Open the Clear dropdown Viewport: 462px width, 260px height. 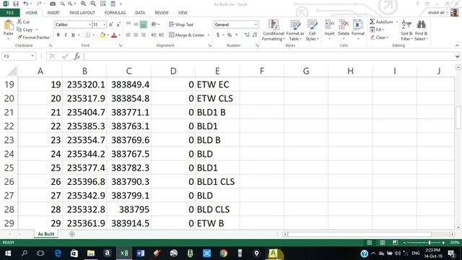click(x=379, y=38)
